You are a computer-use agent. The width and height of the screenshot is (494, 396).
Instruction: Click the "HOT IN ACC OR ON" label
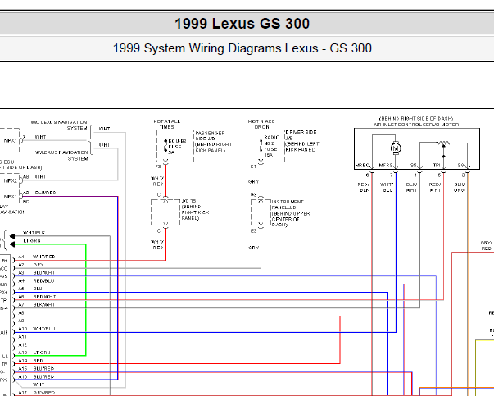tap(261, 125)
